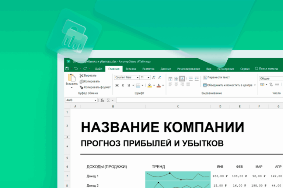The image size is (283, 188).
Task: Align text left
Action: pos(170,84)
